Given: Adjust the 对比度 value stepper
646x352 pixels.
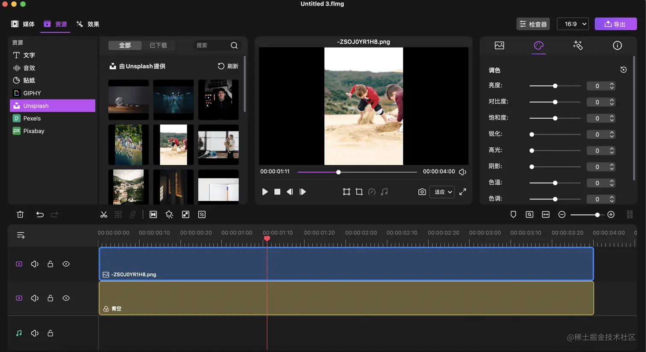Looking at the screenshot, I should pos(612,102).
